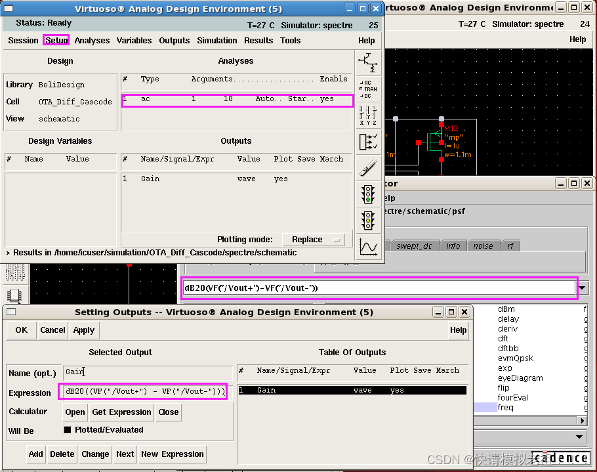Open the Results menu
This screenshot has width=597, height=472.
(x=258, y=41)
